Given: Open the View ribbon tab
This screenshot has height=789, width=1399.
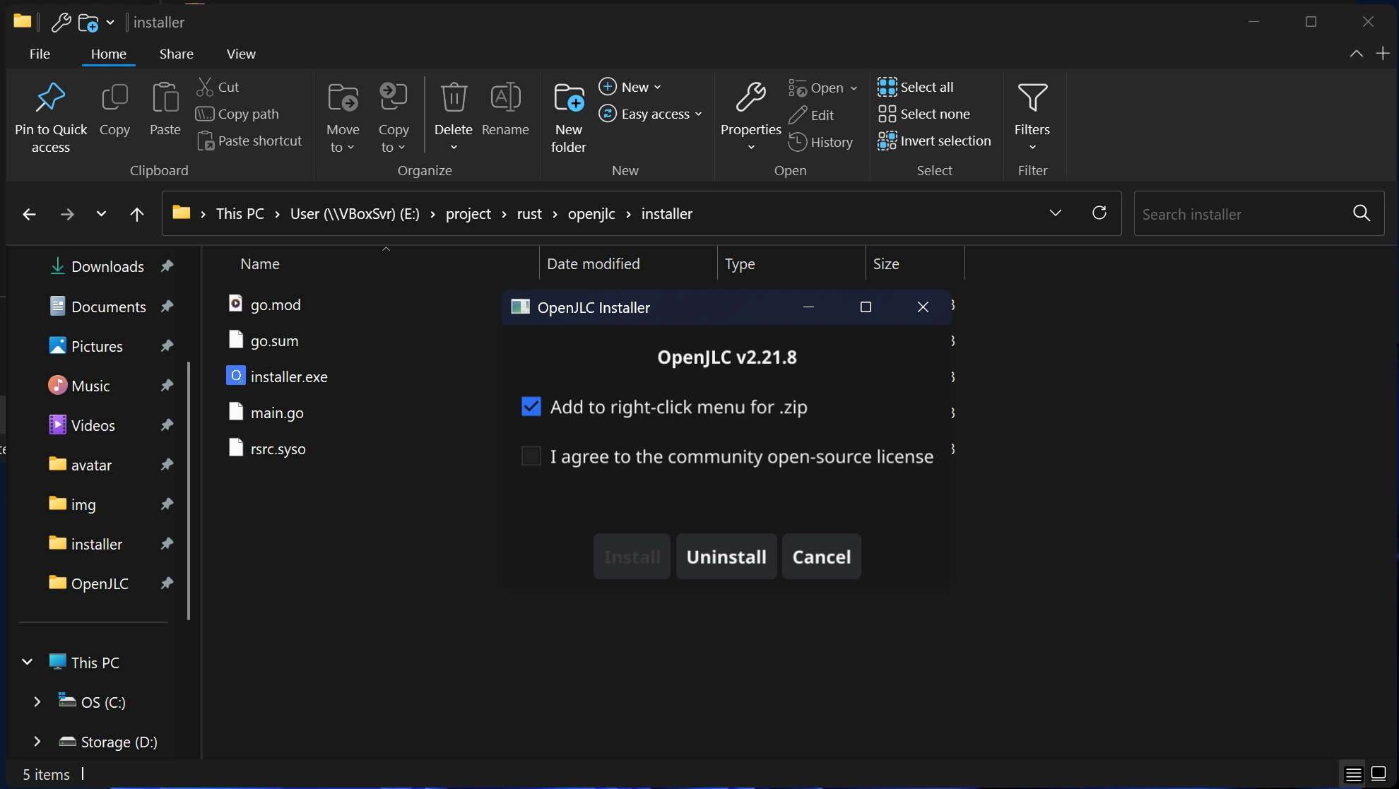Looking at the screenshot, I should click(241, 54).
